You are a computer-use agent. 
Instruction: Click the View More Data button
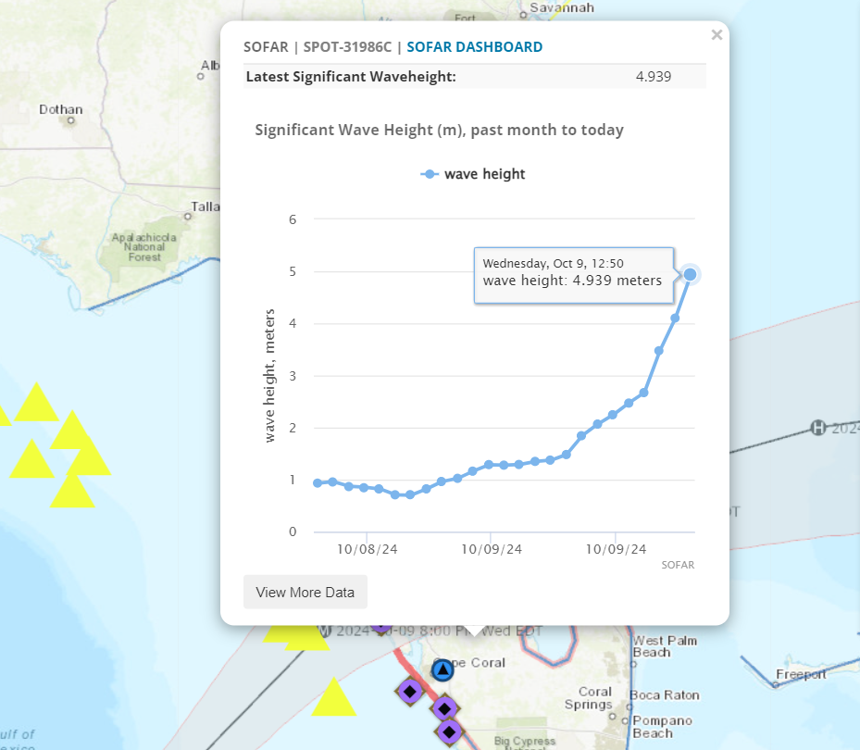coord(305,592)
